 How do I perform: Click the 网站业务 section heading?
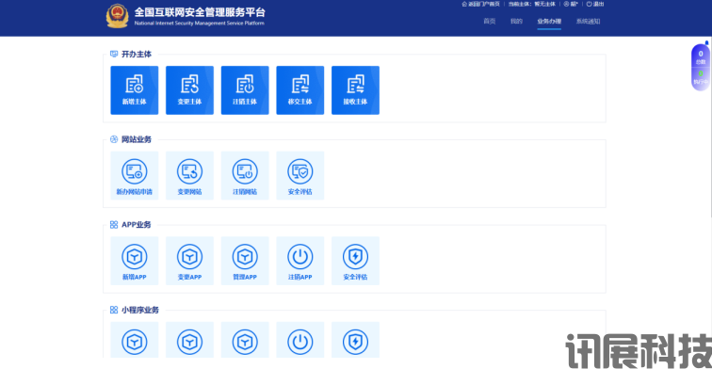tap(137, 139)
